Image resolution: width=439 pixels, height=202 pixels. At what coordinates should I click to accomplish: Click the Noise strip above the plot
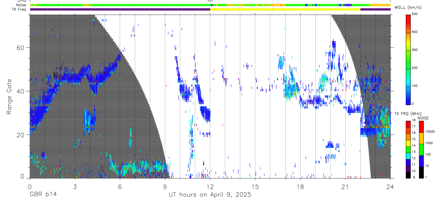[210, 5]
